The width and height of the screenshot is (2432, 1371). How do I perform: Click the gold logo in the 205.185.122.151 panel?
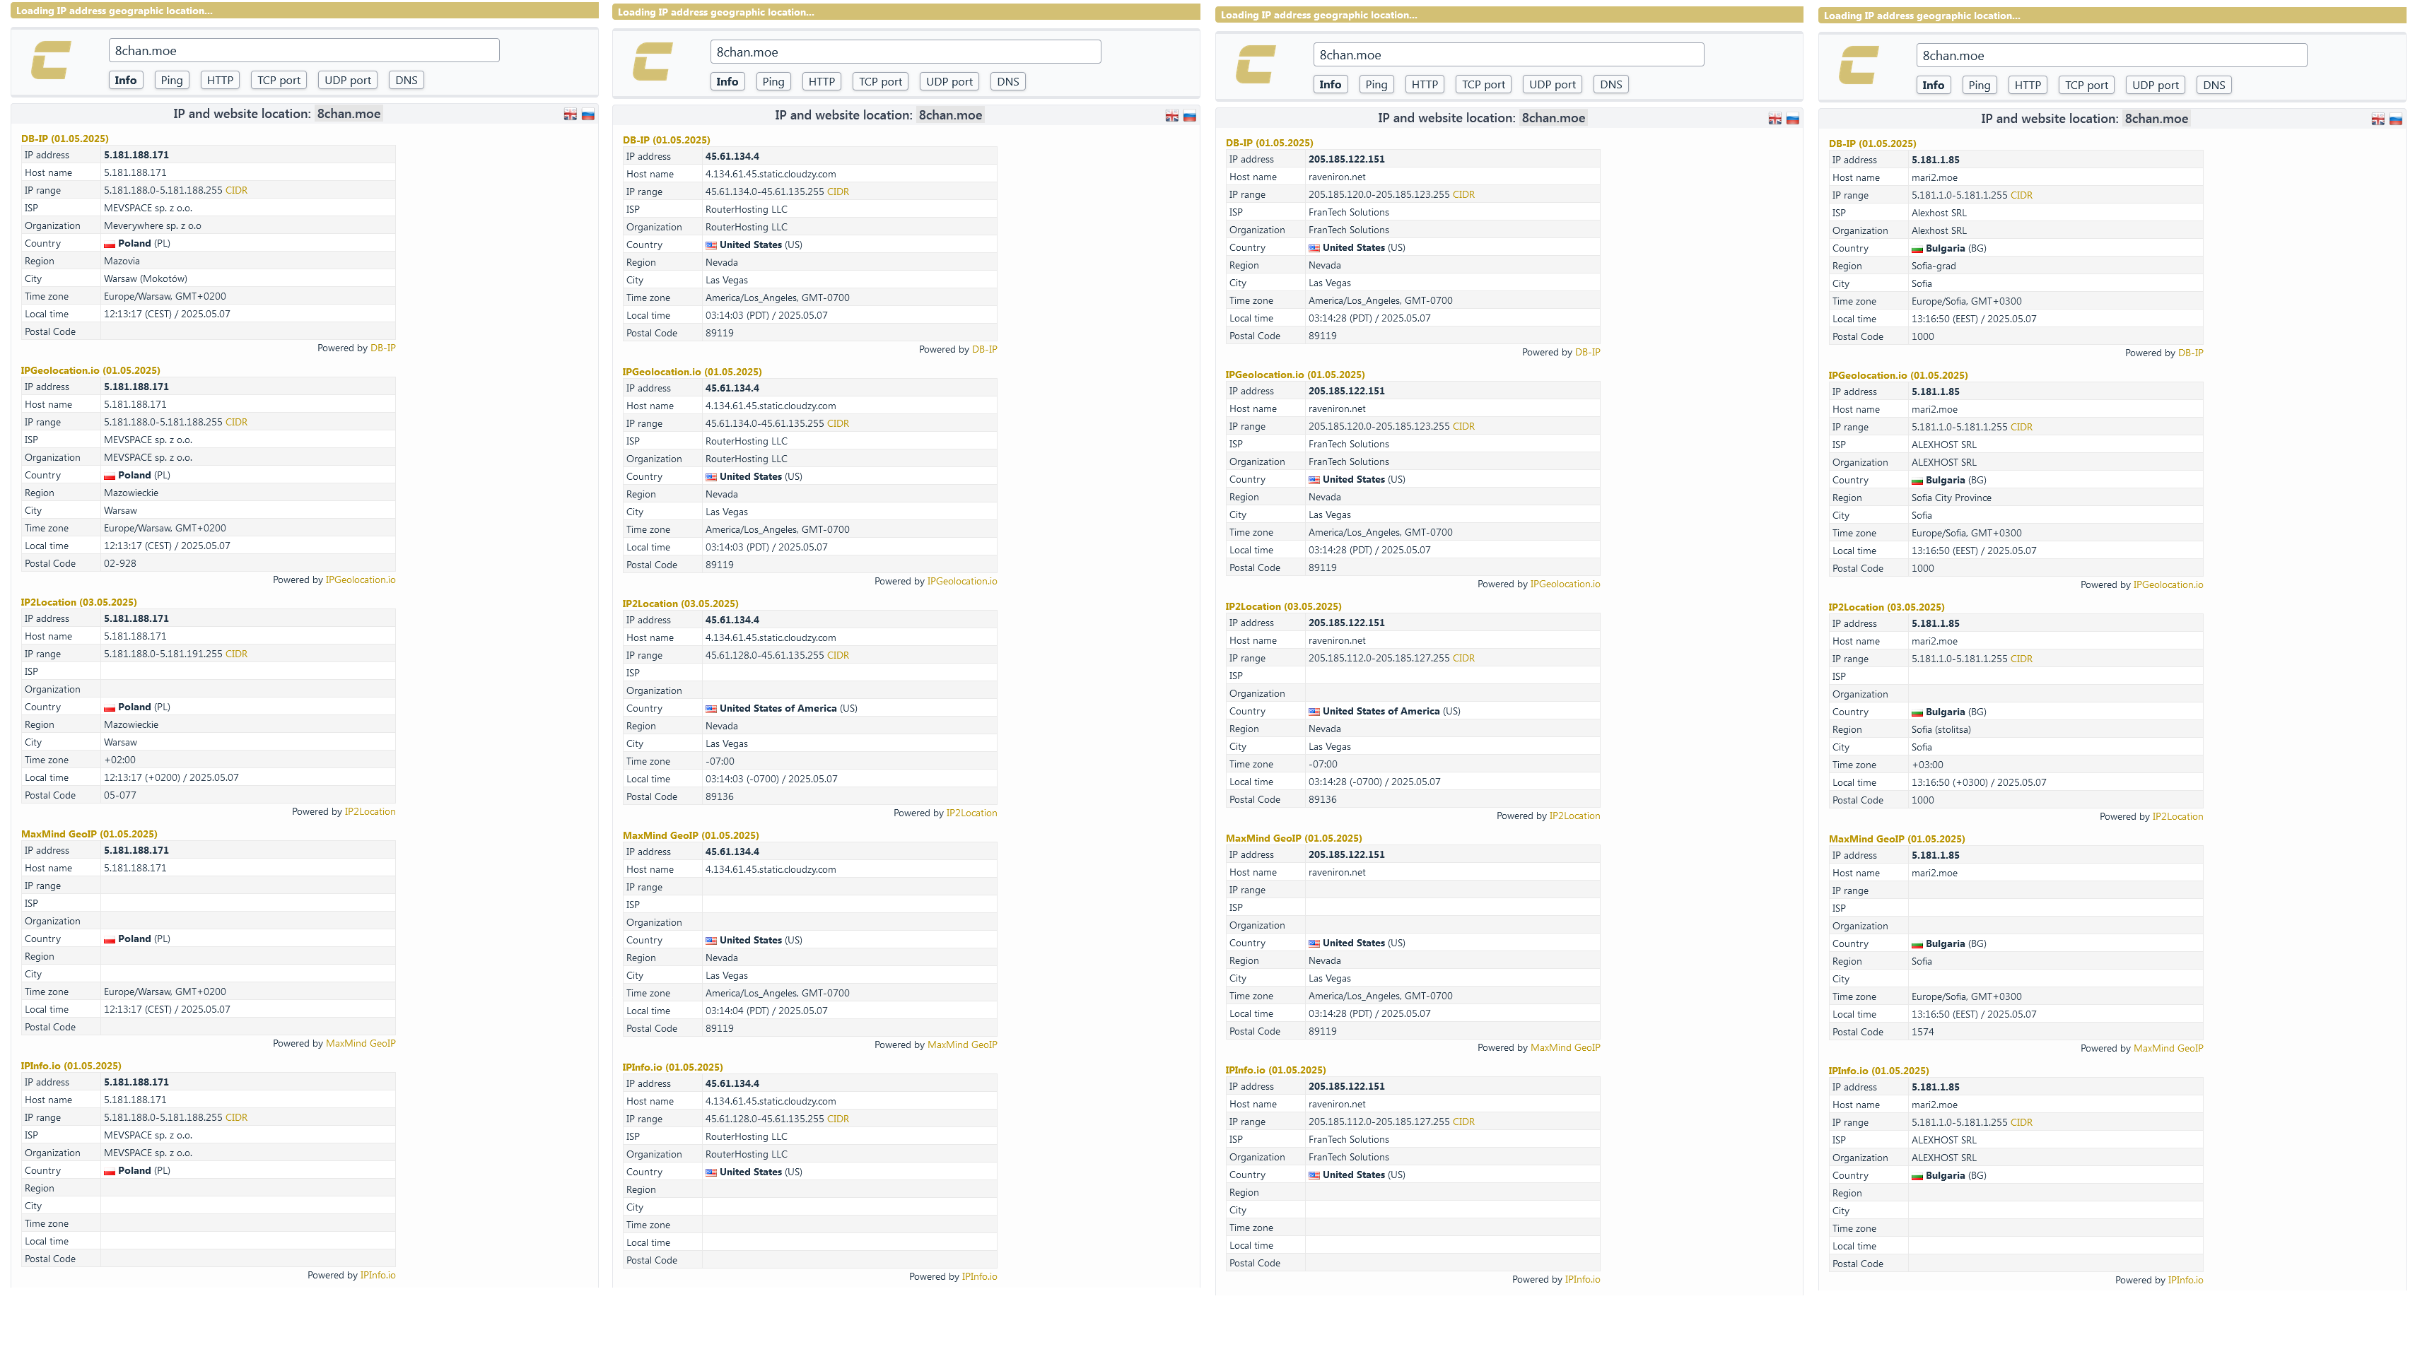1256,64
